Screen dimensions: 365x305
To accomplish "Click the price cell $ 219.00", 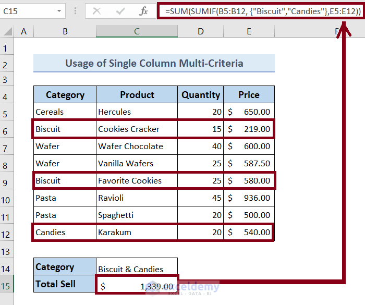I will (249, 129).
